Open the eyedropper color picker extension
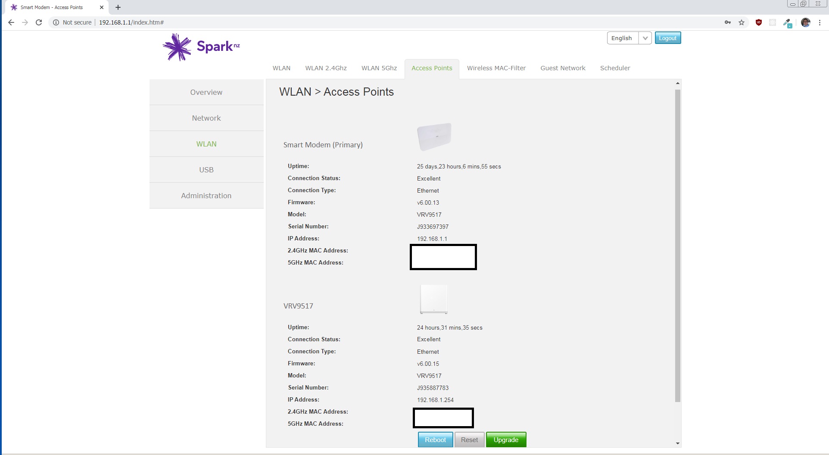The height and width of the screenshot is (455, 829). click(x=787, y=22)
